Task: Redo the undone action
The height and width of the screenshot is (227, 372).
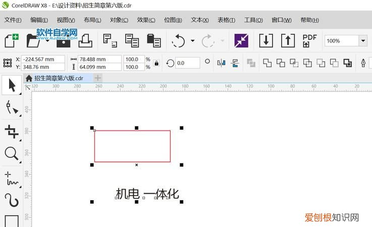Action: pos(208,41)
